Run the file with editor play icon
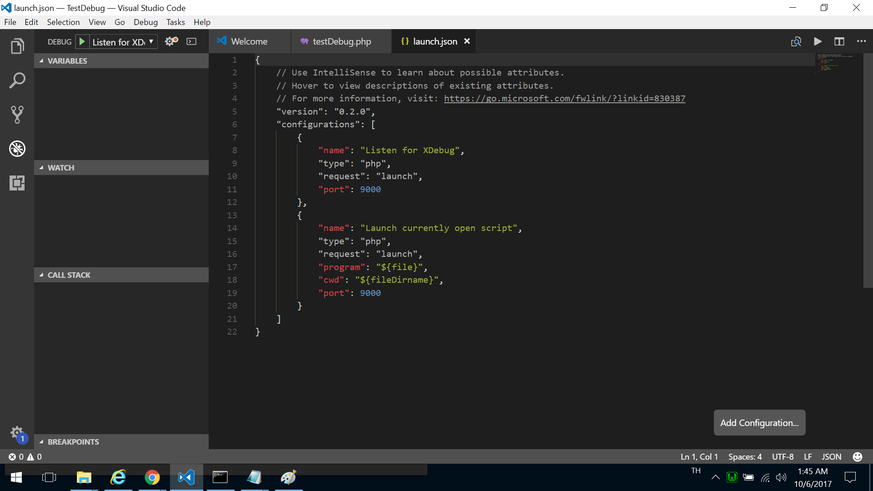 click(818, 41)
